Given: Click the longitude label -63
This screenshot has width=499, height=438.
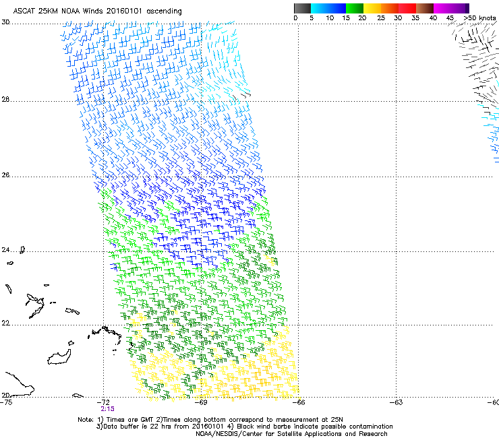Looking at the screenshot, I should coord(397,402).
